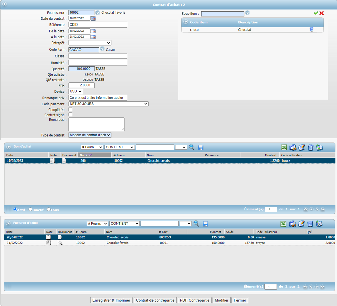Open note icon for invoice 80532-3
The width and height of the screenshot is (337, 306).
[x=49, y=237]
